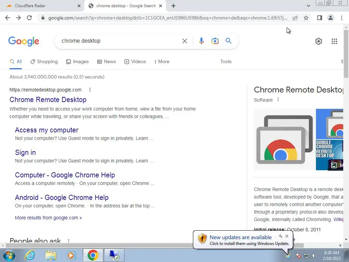Screen dimensions: 349x262
Task: Open the Chrome side panel
Action: click(320, 18)
